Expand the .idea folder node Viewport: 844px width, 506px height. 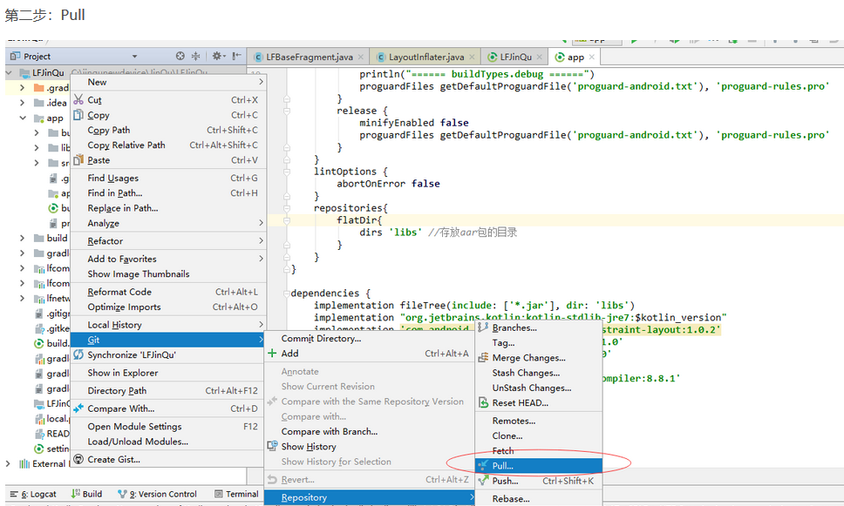pos(22,103)
